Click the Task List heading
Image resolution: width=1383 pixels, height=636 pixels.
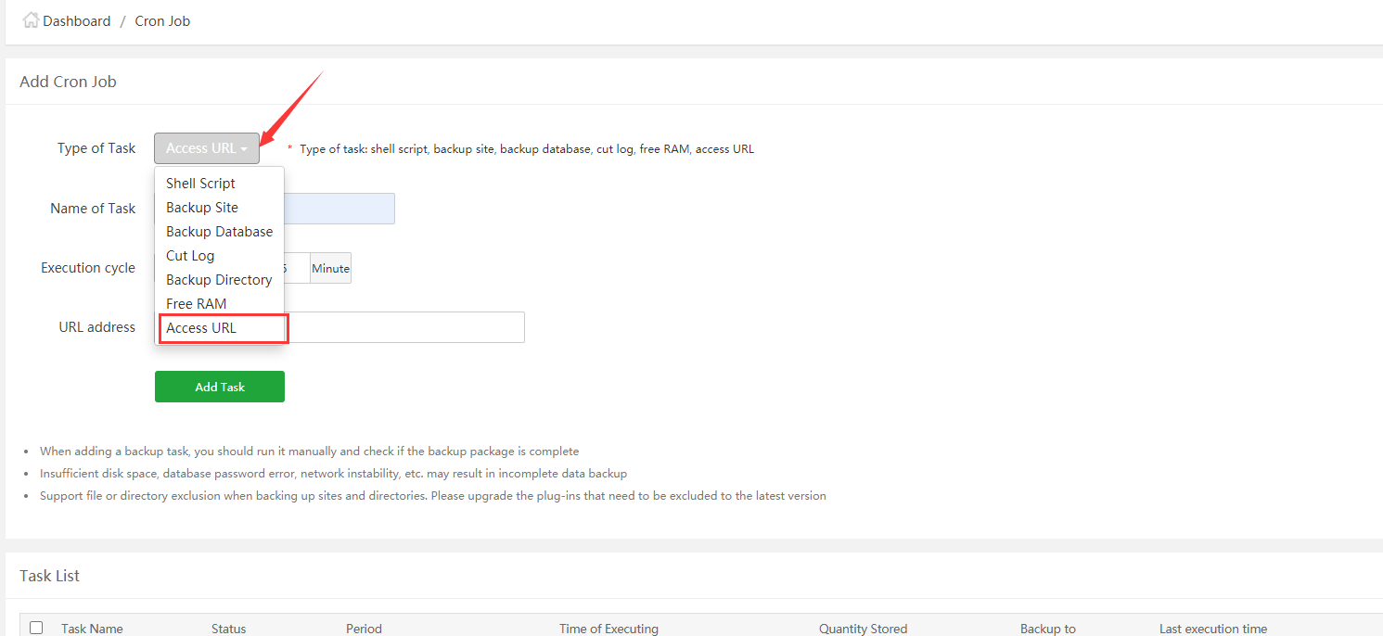(x=50, y=576)
